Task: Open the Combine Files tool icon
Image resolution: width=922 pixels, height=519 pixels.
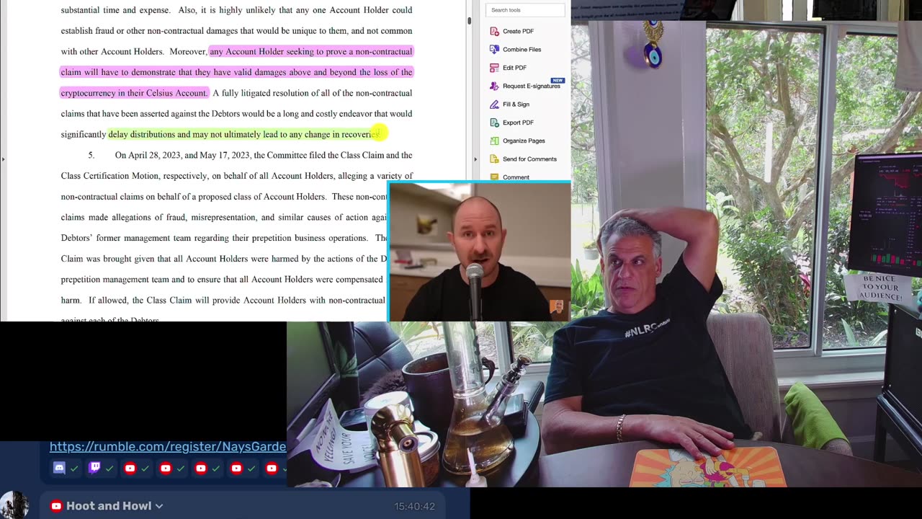Action: [494, 49]
